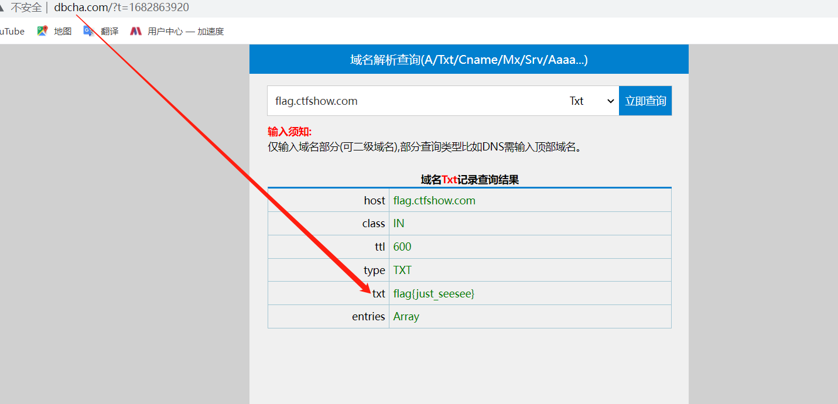This screenshot has width=838, height=404.
Task: Open the YouTube bookmark
Action: point(12,32)
